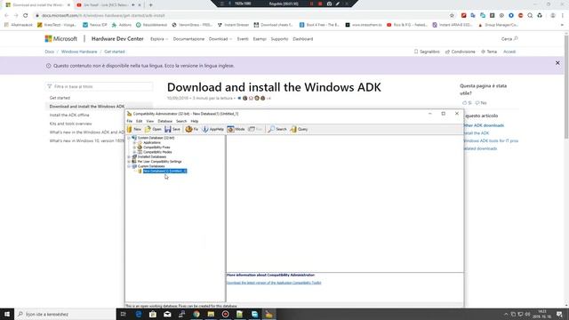Open Microsoft Store from the taskbar
Viewport: 569px width, 320px height.
(x=153, y=314)
